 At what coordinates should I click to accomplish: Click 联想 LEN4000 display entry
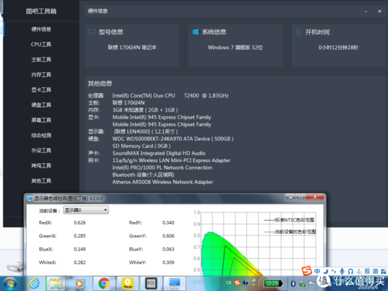pos(145,131)
